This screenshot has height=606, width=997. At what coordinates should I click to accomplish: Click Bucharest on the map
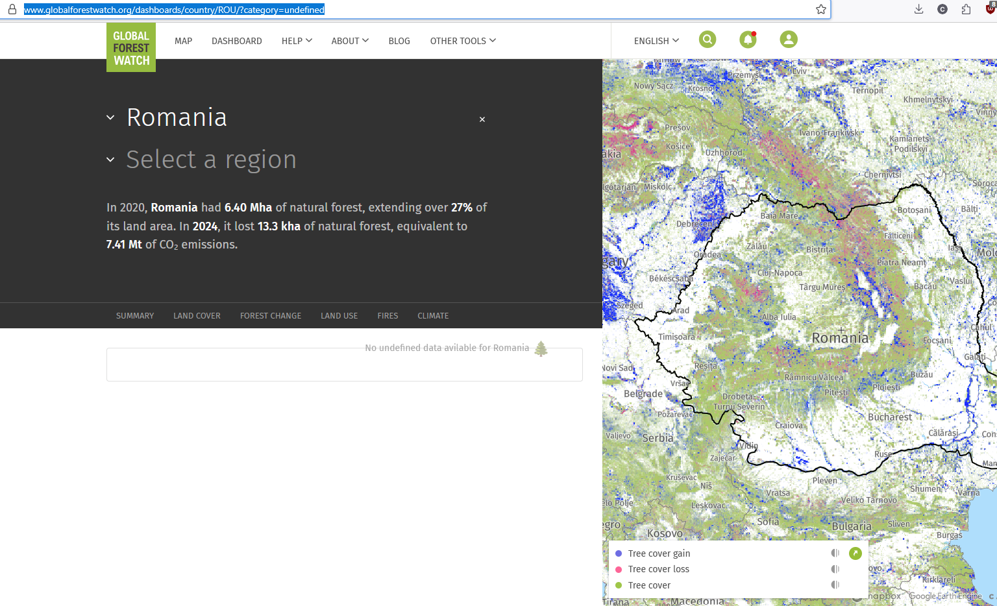pyautogui.click(x=890, y=417)
